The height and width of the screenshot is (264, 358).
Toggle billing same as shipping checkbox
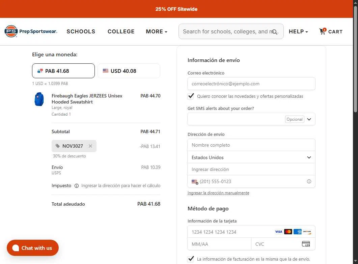191,259
